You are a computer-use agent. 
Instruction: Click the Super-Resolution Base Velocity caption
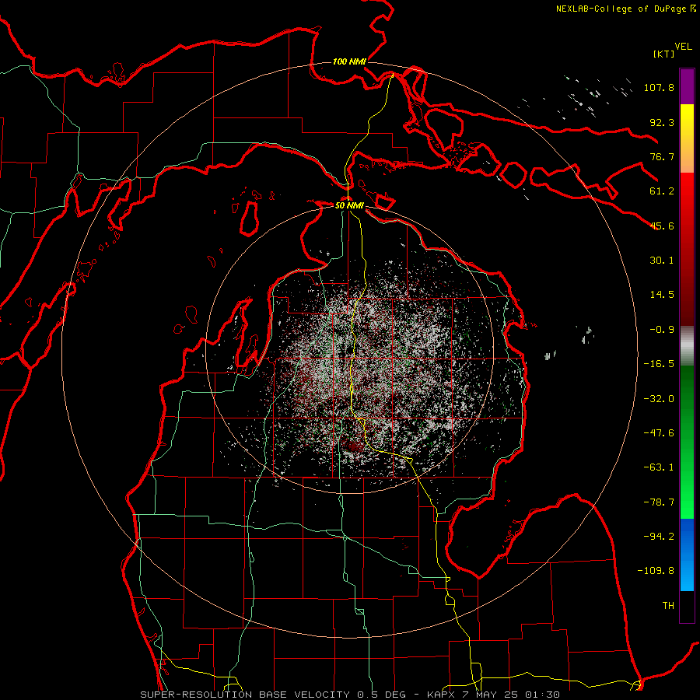pyautogui.click(x=349, y=695)
